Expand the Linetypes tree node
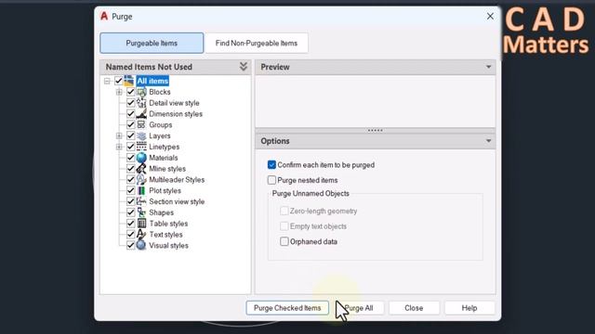 [119, 147]
